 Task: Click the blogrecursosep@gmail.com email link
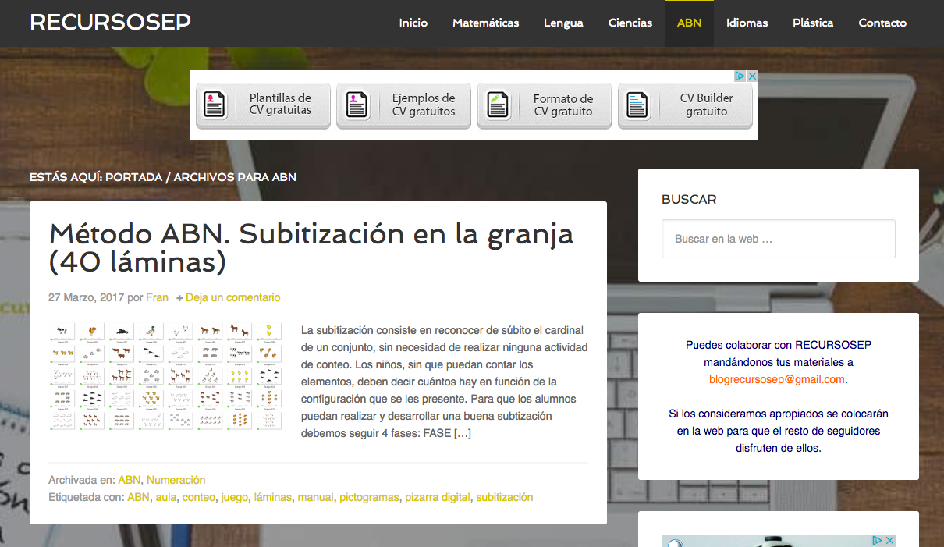pyautogui.click(x=776, y=379)
